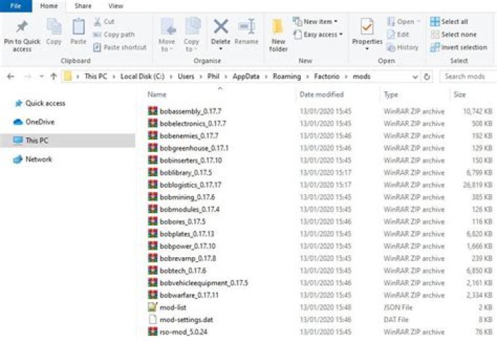Click Roaming in the address path

point(287,77)
